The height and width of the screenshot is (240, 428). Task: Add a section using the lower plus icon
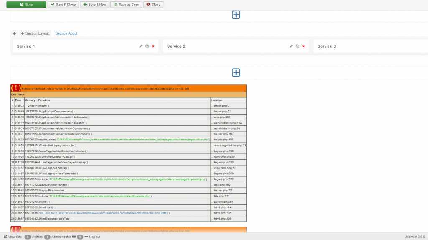[x=236, y=72]
